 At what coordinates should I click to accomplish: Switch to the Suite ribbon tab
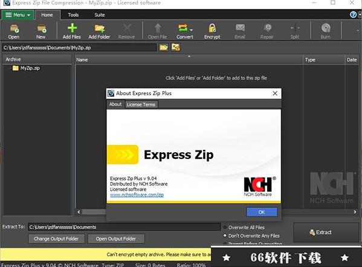pos(100,14)
